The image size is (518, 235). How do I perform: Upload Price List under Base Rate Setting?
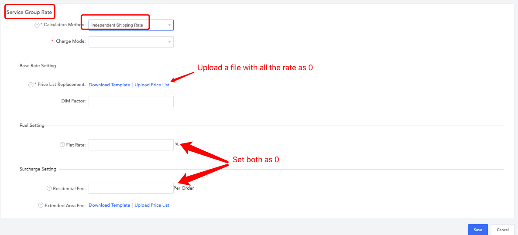[152, 85]
